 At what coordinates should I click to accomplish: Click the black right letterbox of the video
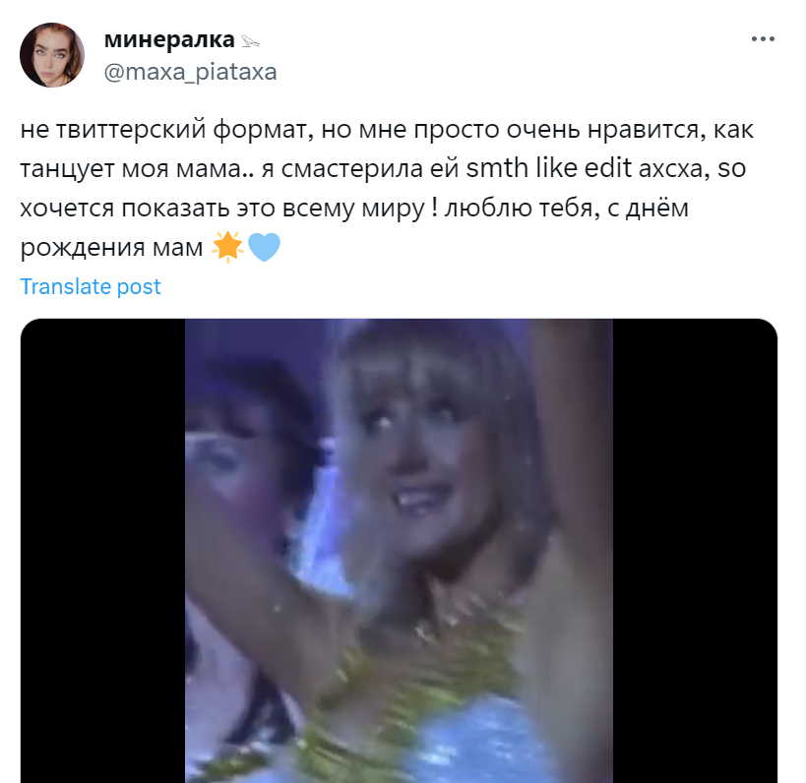[x=695, y=551]
